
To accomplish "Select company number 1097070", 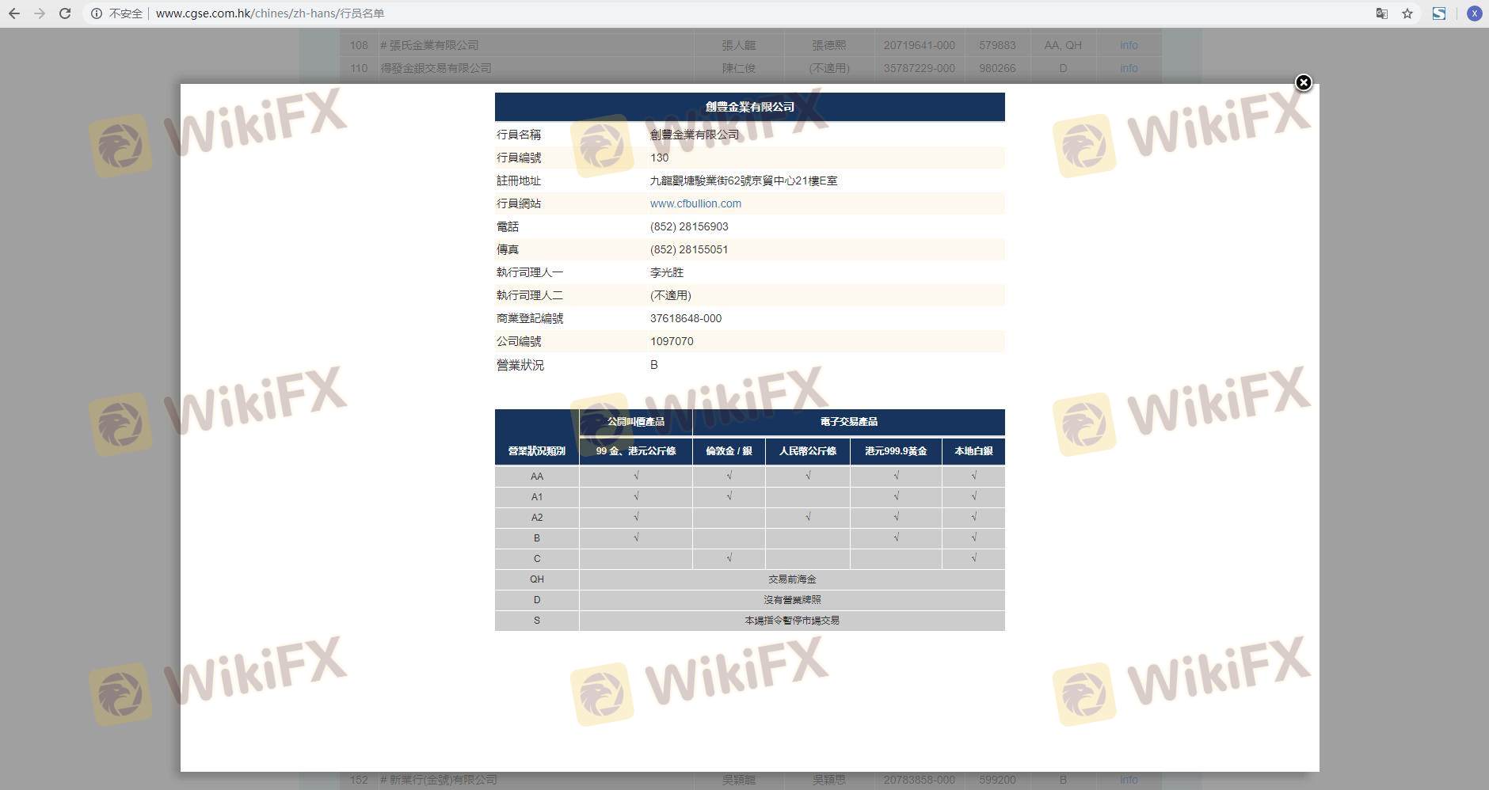I will click(x=672, y=341).
